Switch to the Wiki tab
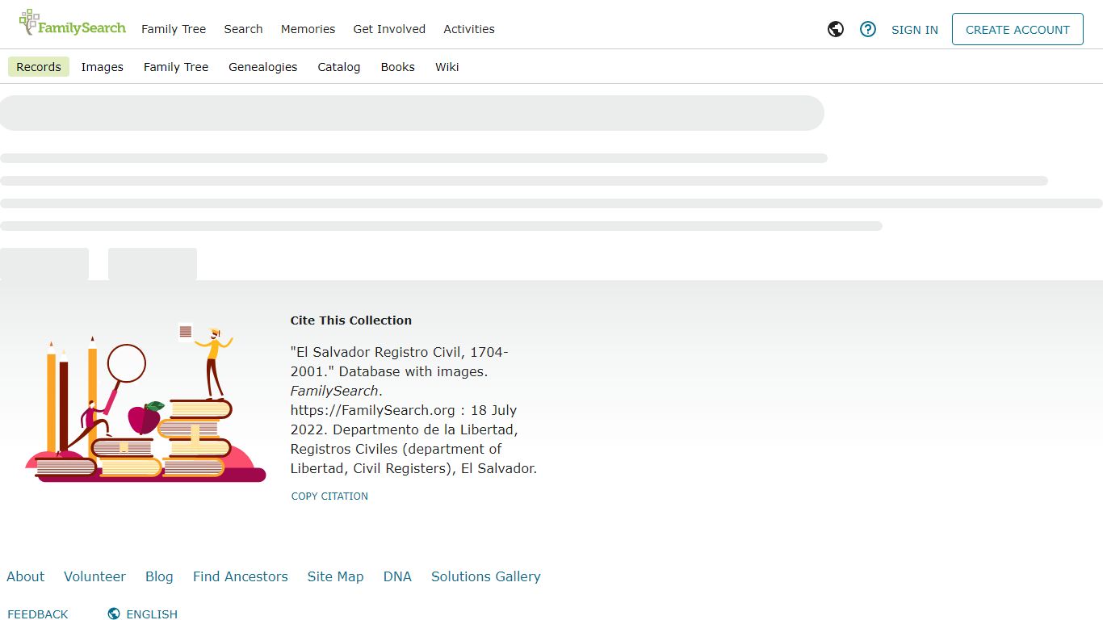This screenshot has height=620, width=1103. pyautogui.click(x=447, y=67)
